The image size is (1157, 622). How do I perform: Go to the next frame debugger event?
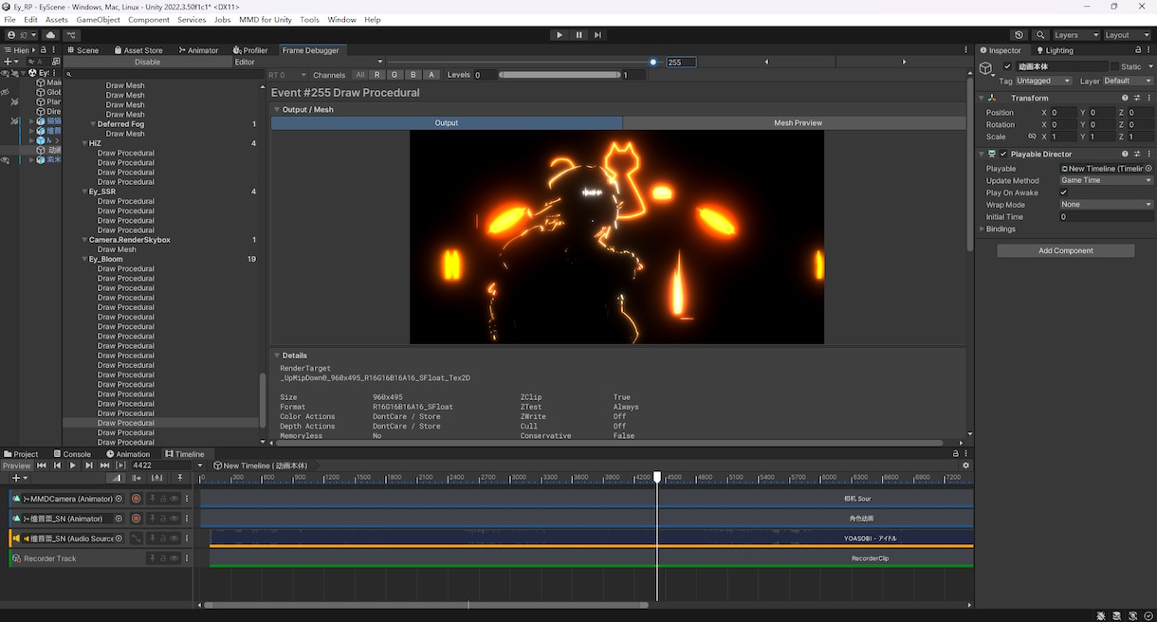(904, 62)
